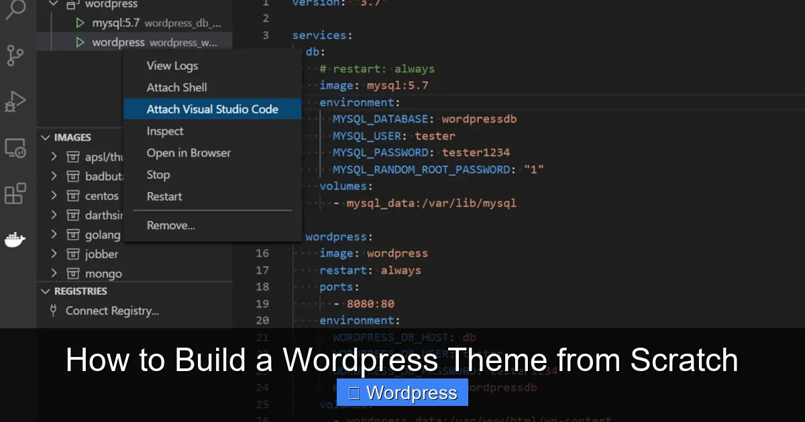Select the Docker whale icon in the sidebar
The width and height of the screenshot is (805, 422).
16,239
